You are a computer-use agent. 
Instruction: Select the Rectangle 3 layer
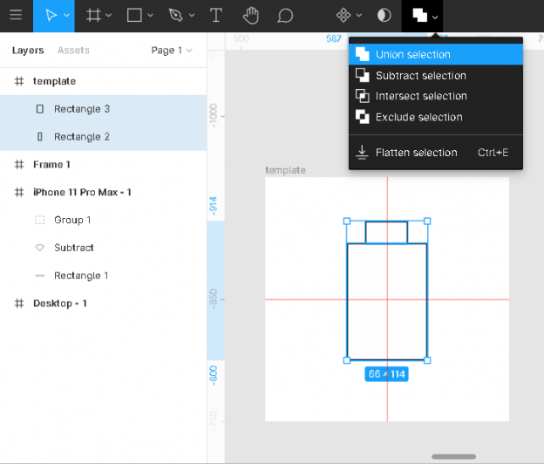tap(81, 109)
